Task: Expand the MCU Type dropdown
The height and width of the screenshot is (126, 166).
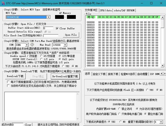Action: click(48, 17)
